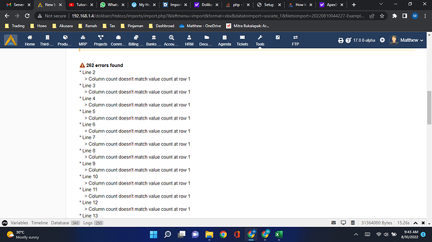Click the debug bar logo icon
The image size is (432, 242).
4,223
